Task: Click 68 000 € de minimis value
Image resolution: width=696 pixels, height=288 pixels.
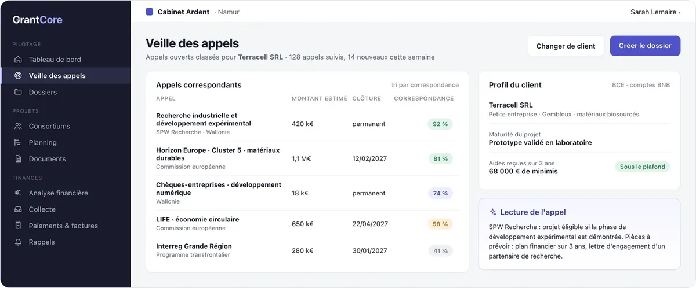Action: click(x=523, y=171)
